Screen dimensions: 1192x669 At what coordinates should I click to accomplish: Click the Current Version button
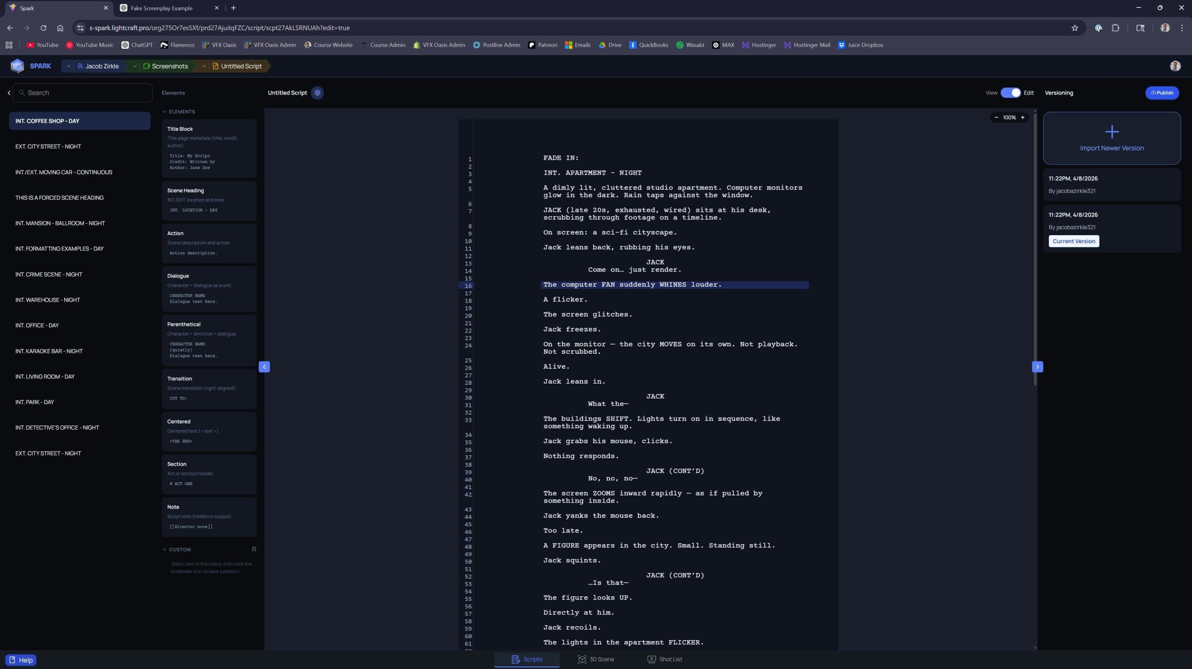[1073, 241]
